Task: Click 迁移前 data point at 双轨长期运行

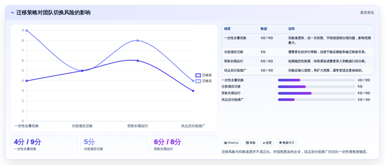Action: coord(138,61)
